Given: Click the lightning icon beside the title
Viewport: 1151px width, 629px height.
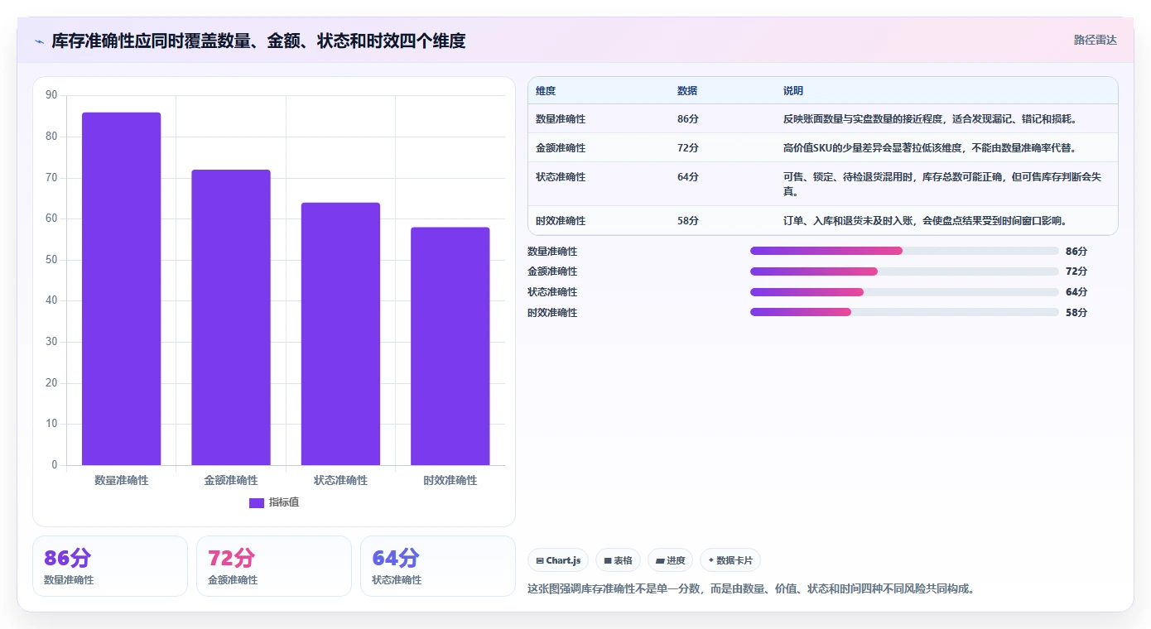Looking at the screenshot, I should click(x=39, y=41).
